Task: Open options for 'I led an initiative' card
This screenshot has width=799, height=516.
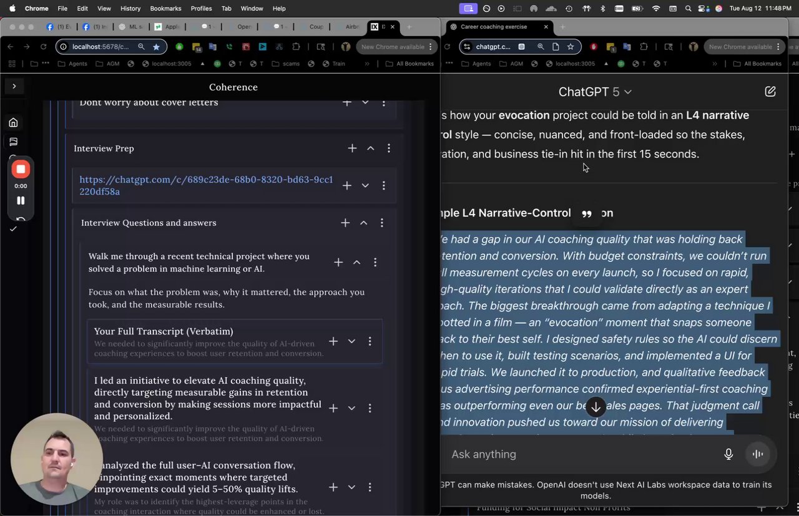Action: [x=370, y=408]
